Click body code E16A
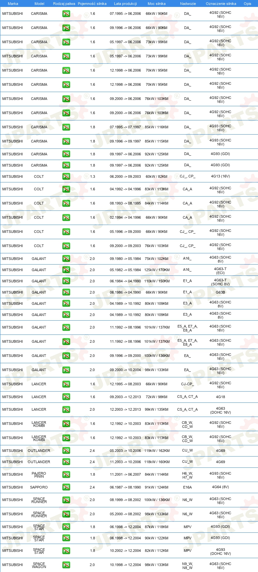Viewport: 258px width, 572px height. 187,487
